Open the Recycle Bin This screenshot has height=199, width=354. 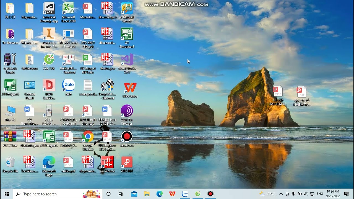pyautogui.click(x=10, y=164)
